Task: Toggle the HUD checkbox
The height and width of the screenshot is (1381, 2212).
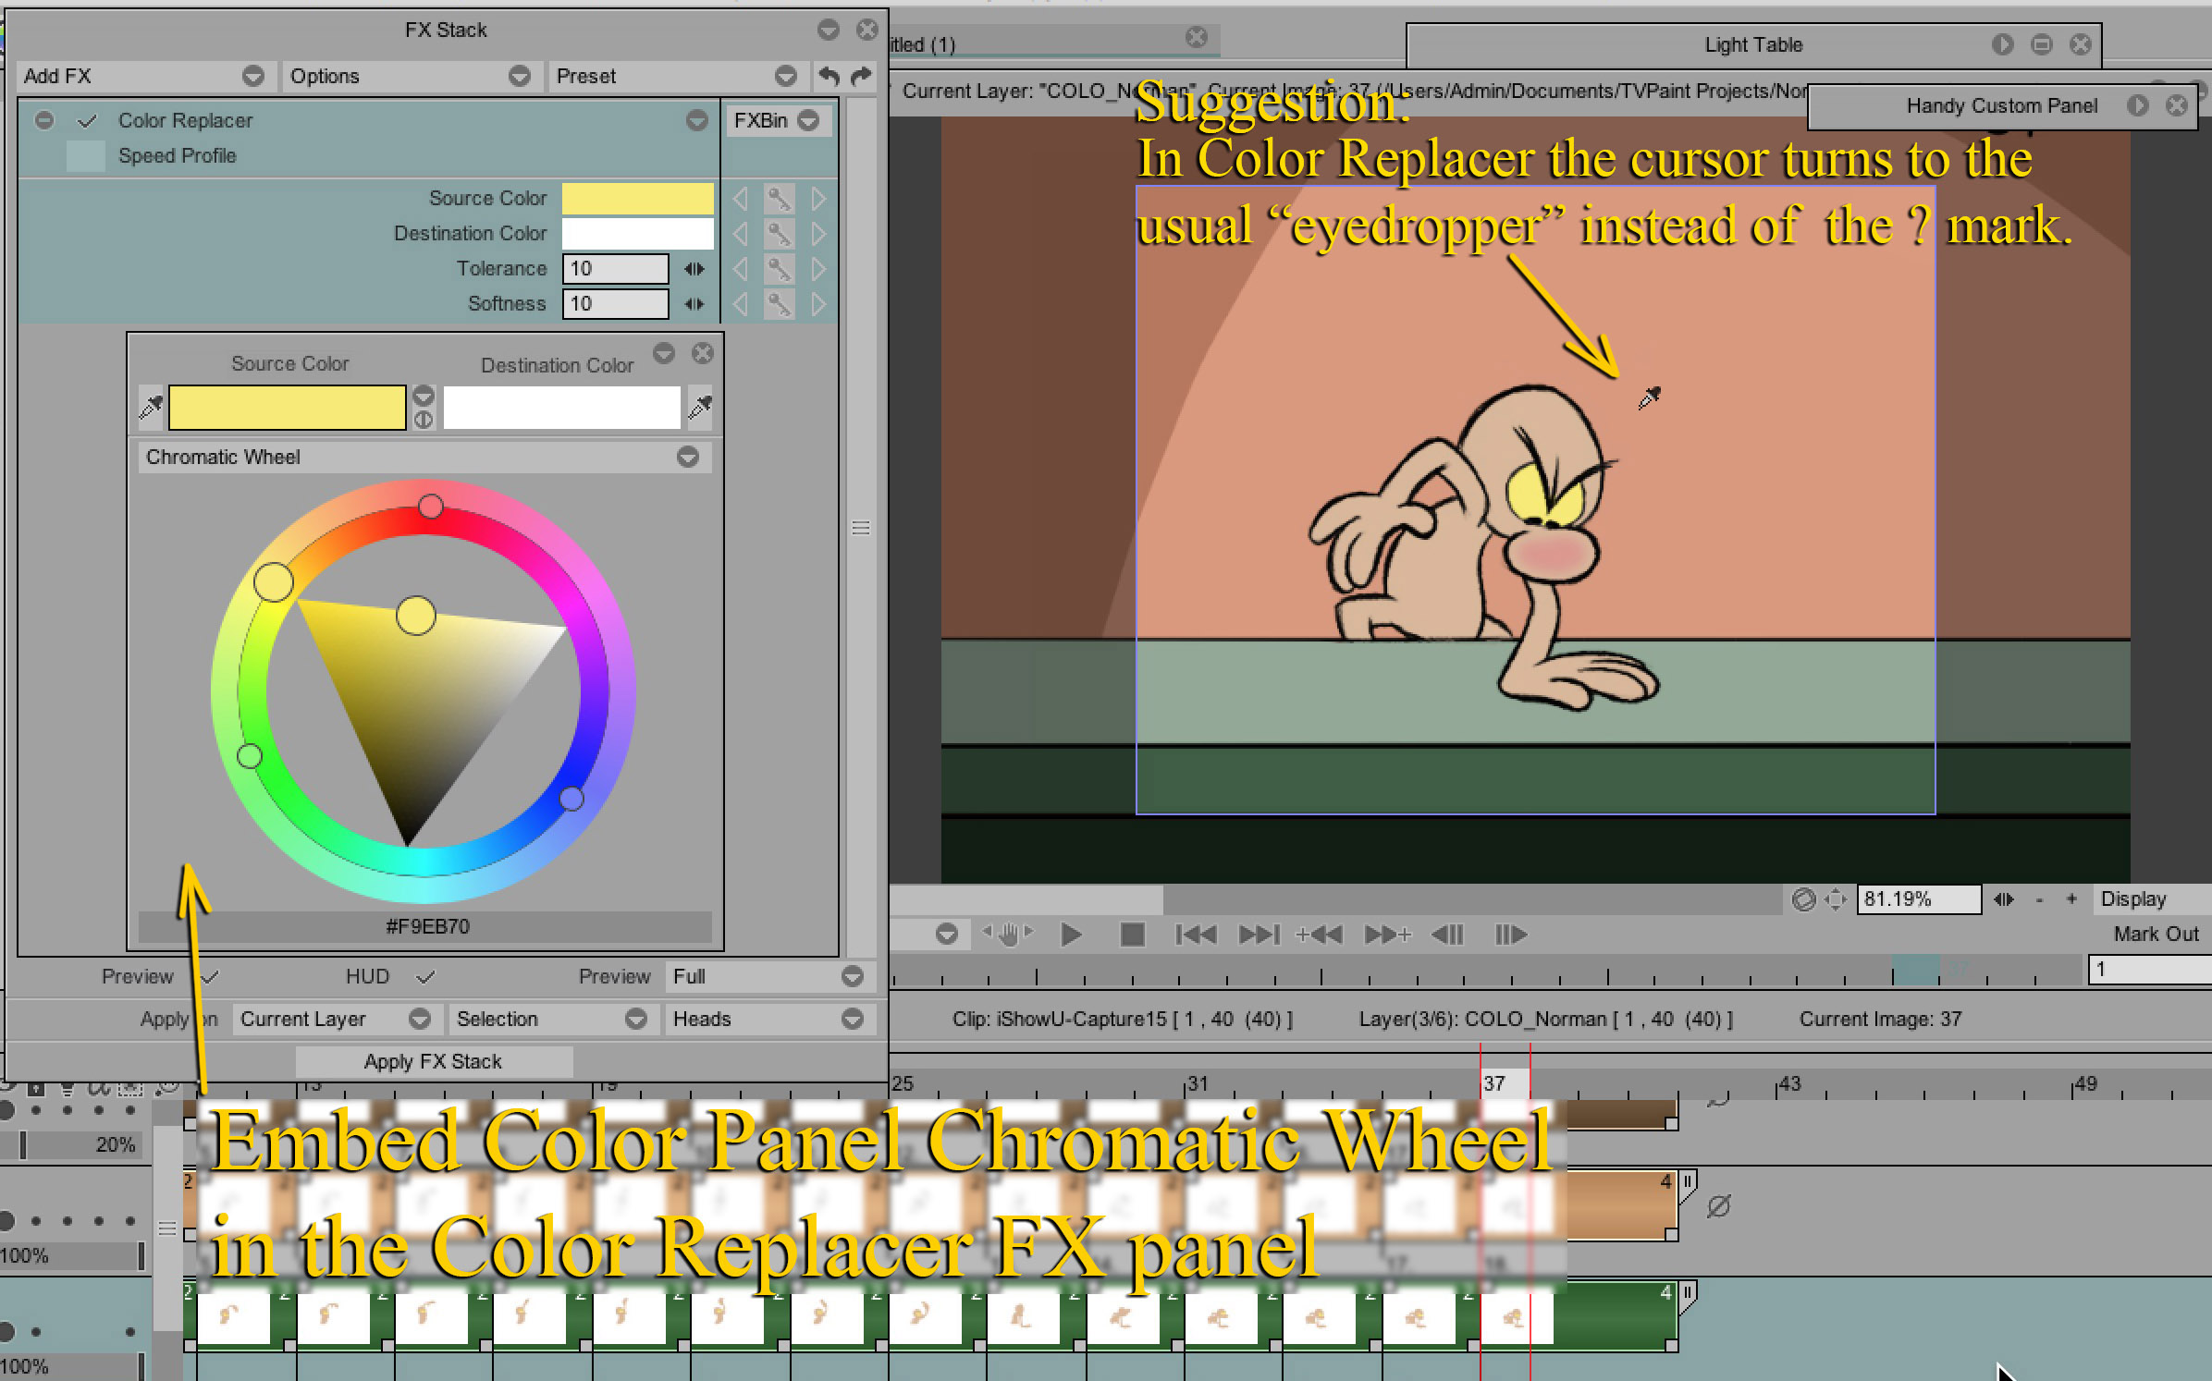Action: pos(425,977)
